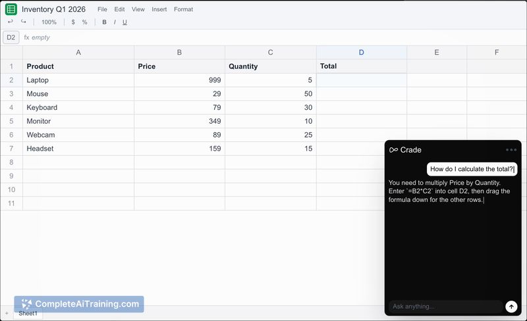Click the Crade send arrow button
The image size is (527, 321).
(x=511, y=307)
